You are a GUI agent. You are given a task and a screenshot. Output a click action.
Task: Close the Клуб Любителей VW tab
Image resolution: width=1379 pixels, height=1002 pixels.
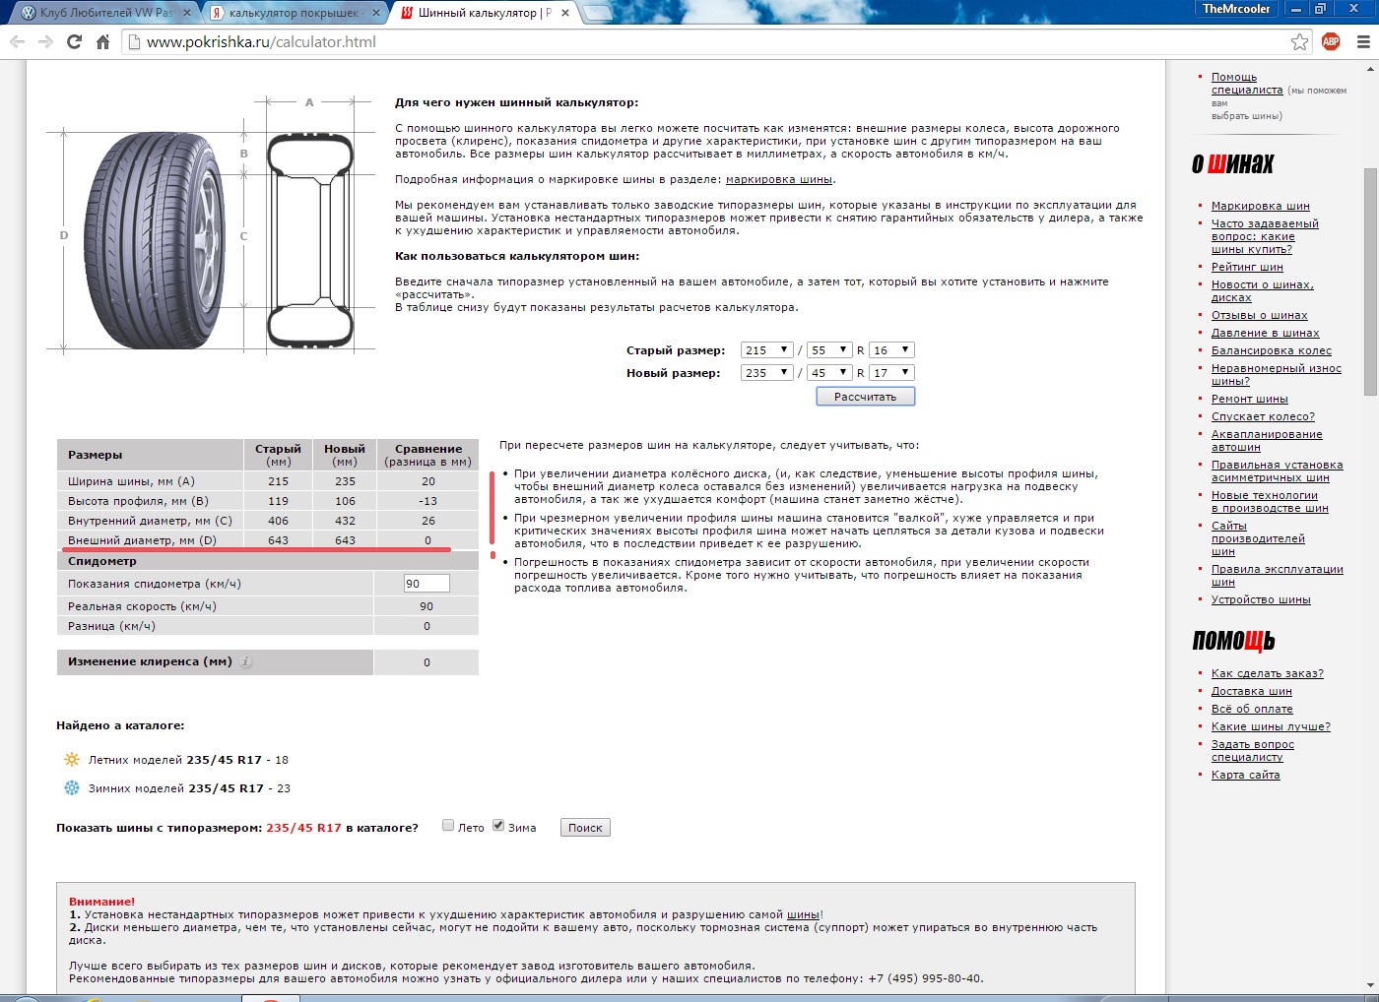click(x=187, y=13)
